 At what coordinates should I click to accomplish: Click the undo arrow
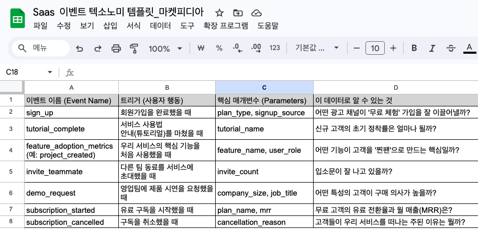click(x=79, y=49)
